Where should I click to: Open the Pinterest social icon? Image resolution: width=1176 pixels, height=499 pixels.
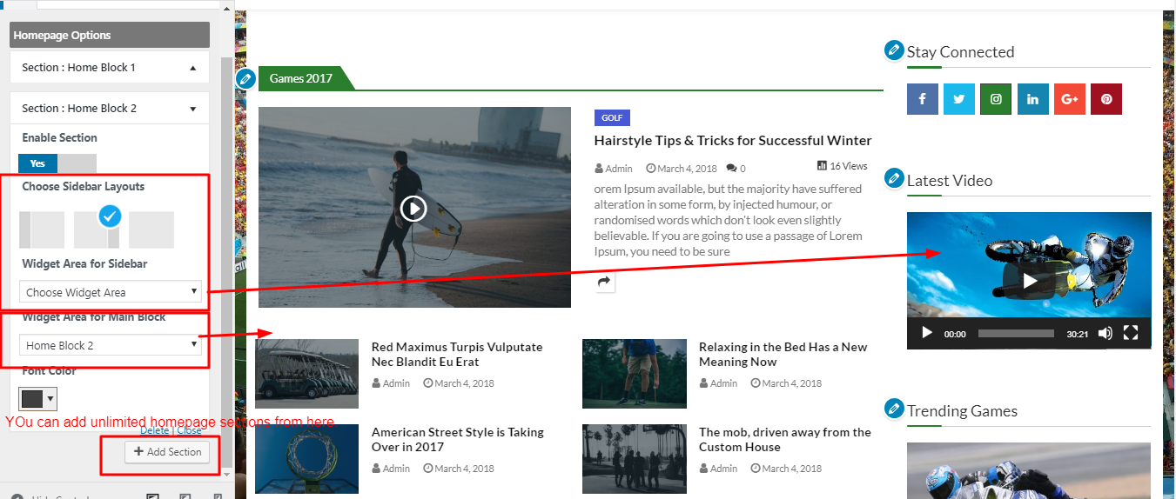pyautogui.click(x=1106, y=99)
